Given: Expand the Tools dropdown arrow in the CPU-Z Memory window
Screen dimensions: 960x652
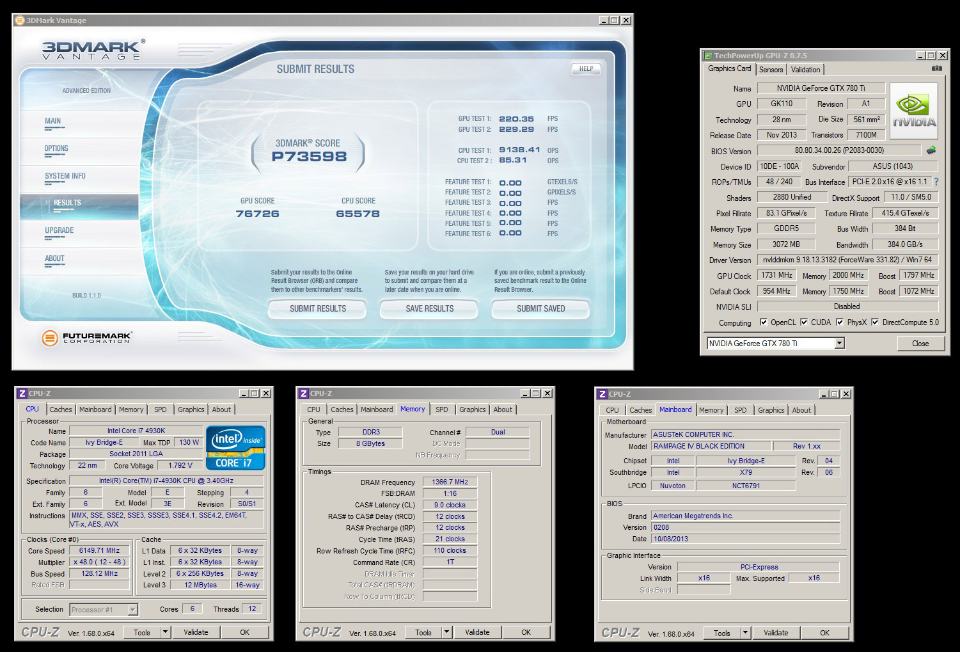Looking at the screenshot, I should [x=446, y=632].
